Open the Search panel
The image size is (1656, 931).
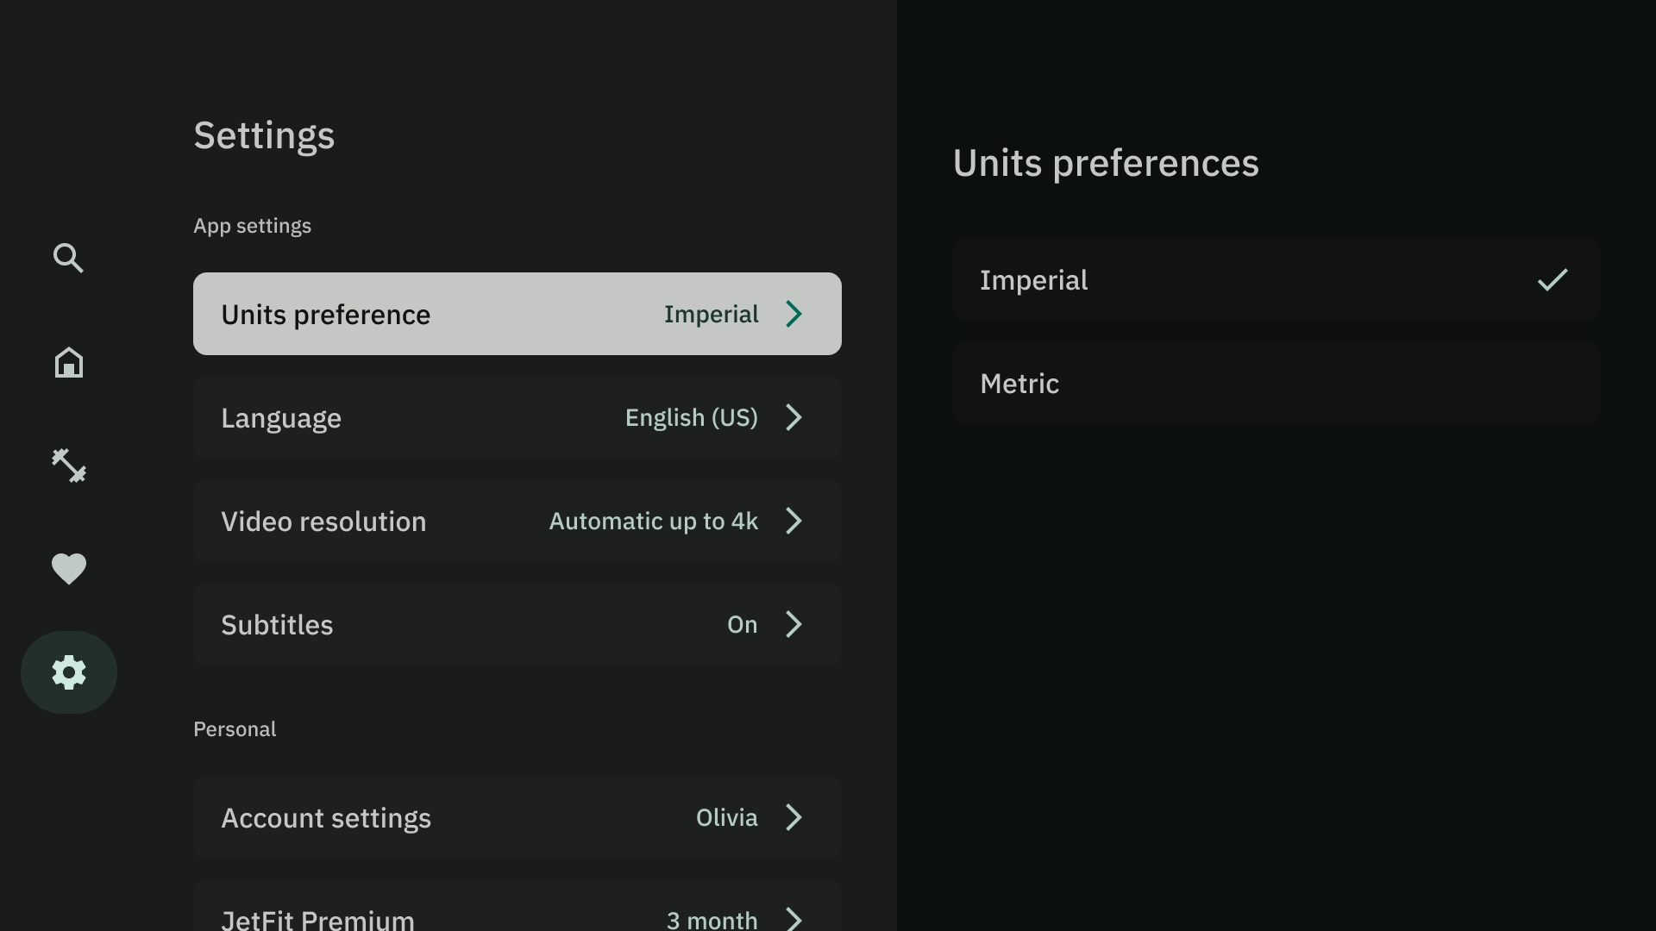68,258
